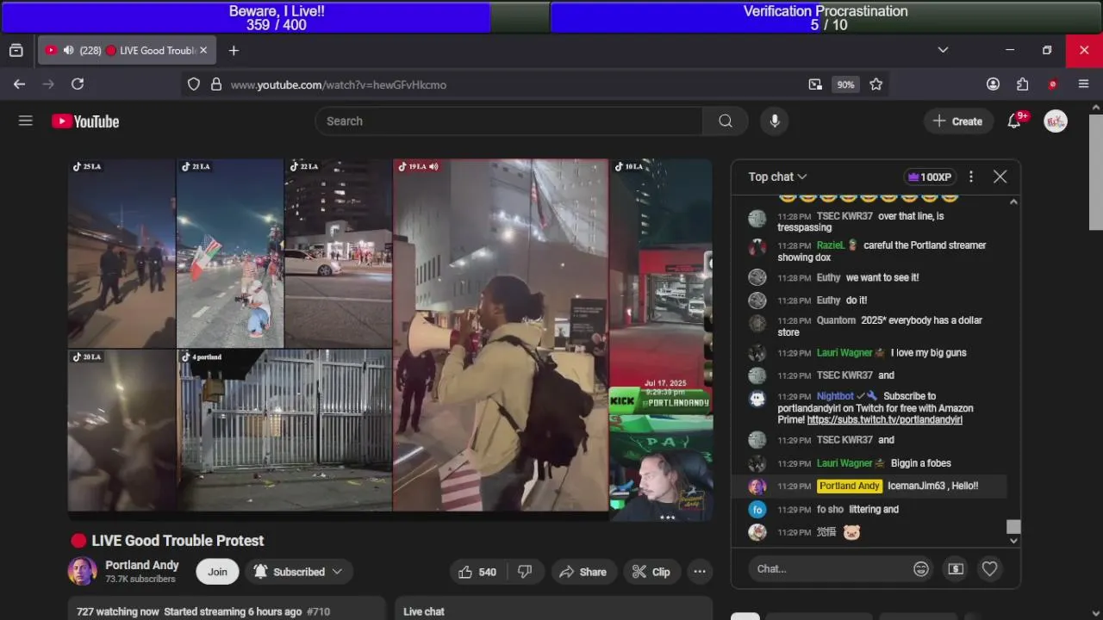Open the Create menu
This screenshot has width=1103, height=620.
click(x=957, y=121)
